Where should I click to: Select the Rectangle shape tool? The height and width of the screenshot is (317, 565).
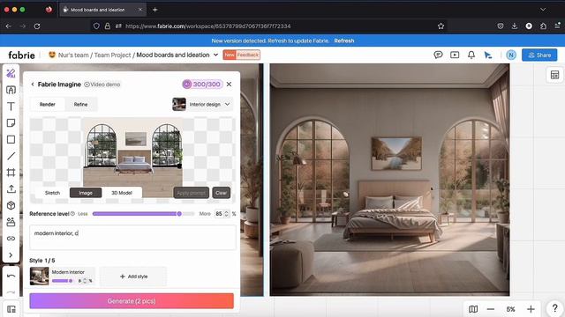coord(11,139)
